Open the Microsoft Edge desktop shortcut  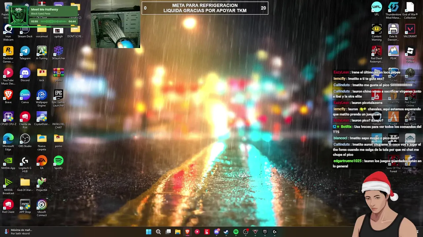[8, 143]
